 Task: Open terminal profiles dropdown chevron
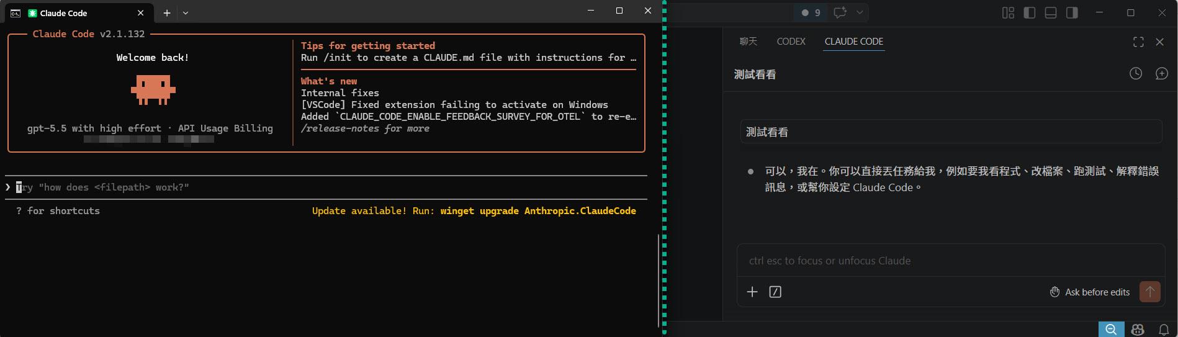click(x=186, y=12)
